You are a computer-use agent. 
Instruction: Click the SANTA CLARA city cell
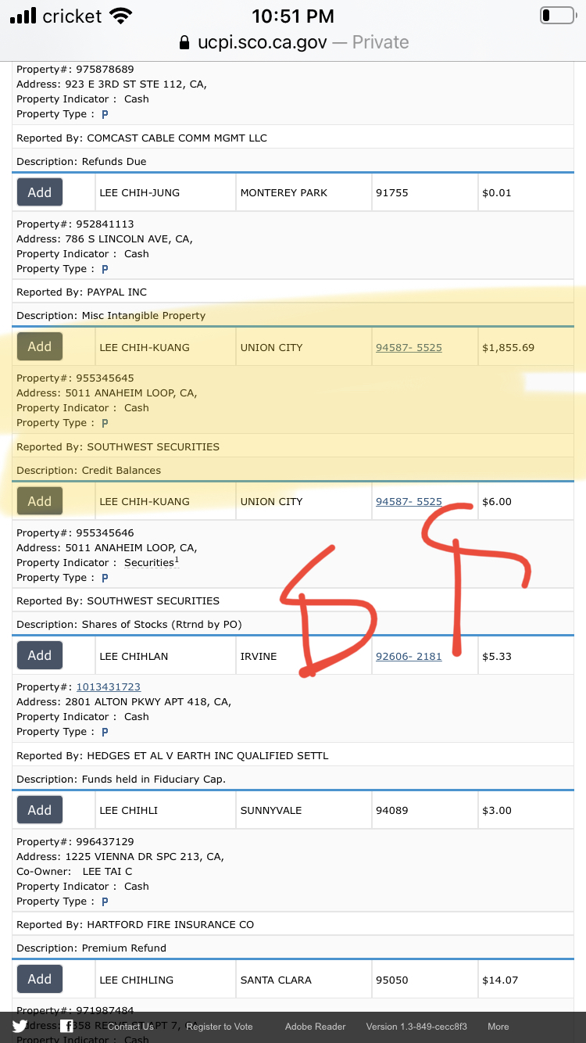click(304, 980)
